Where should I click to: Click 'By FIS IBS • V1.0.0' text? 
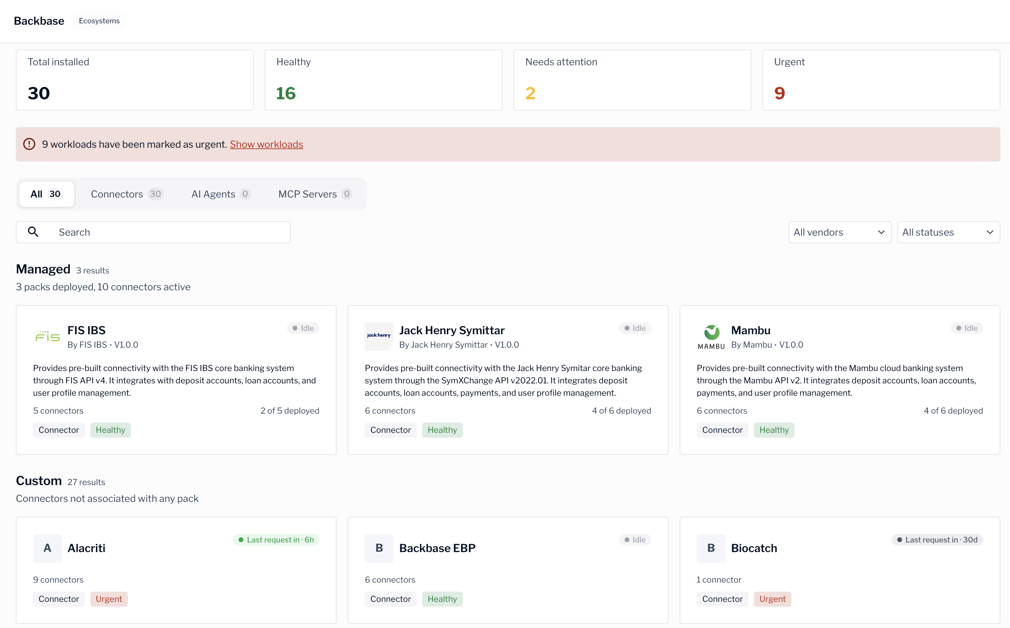(103, 345)
